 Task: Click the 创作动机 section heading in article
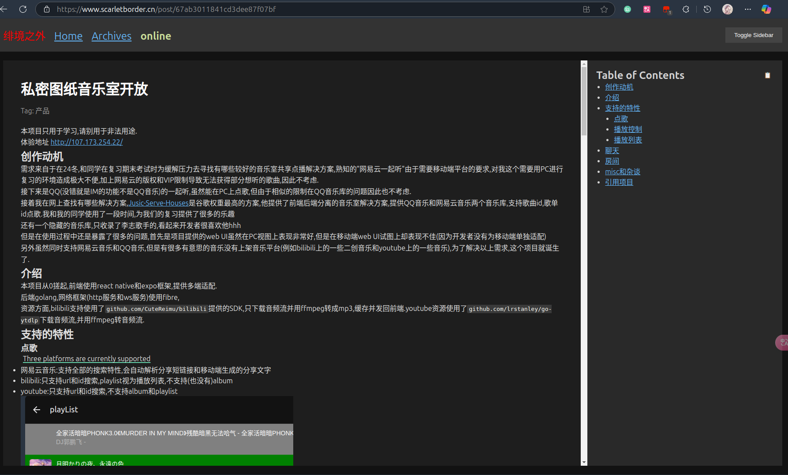pyautogui.click(x=42, y=157)
